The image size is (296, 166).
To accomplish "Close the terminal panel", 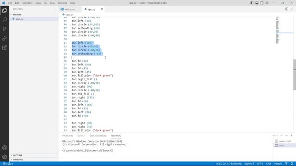I will coord(291,136).
